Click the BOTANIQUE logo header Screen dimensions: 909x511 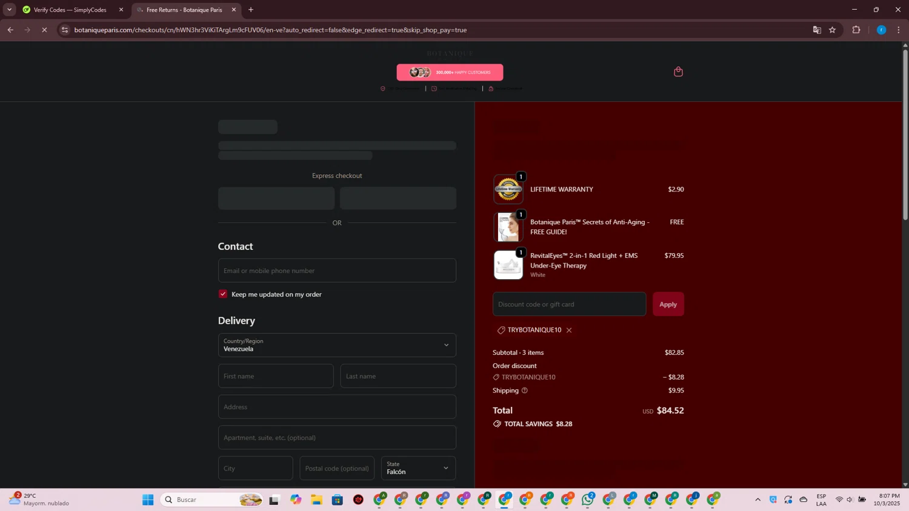(450, 53)
